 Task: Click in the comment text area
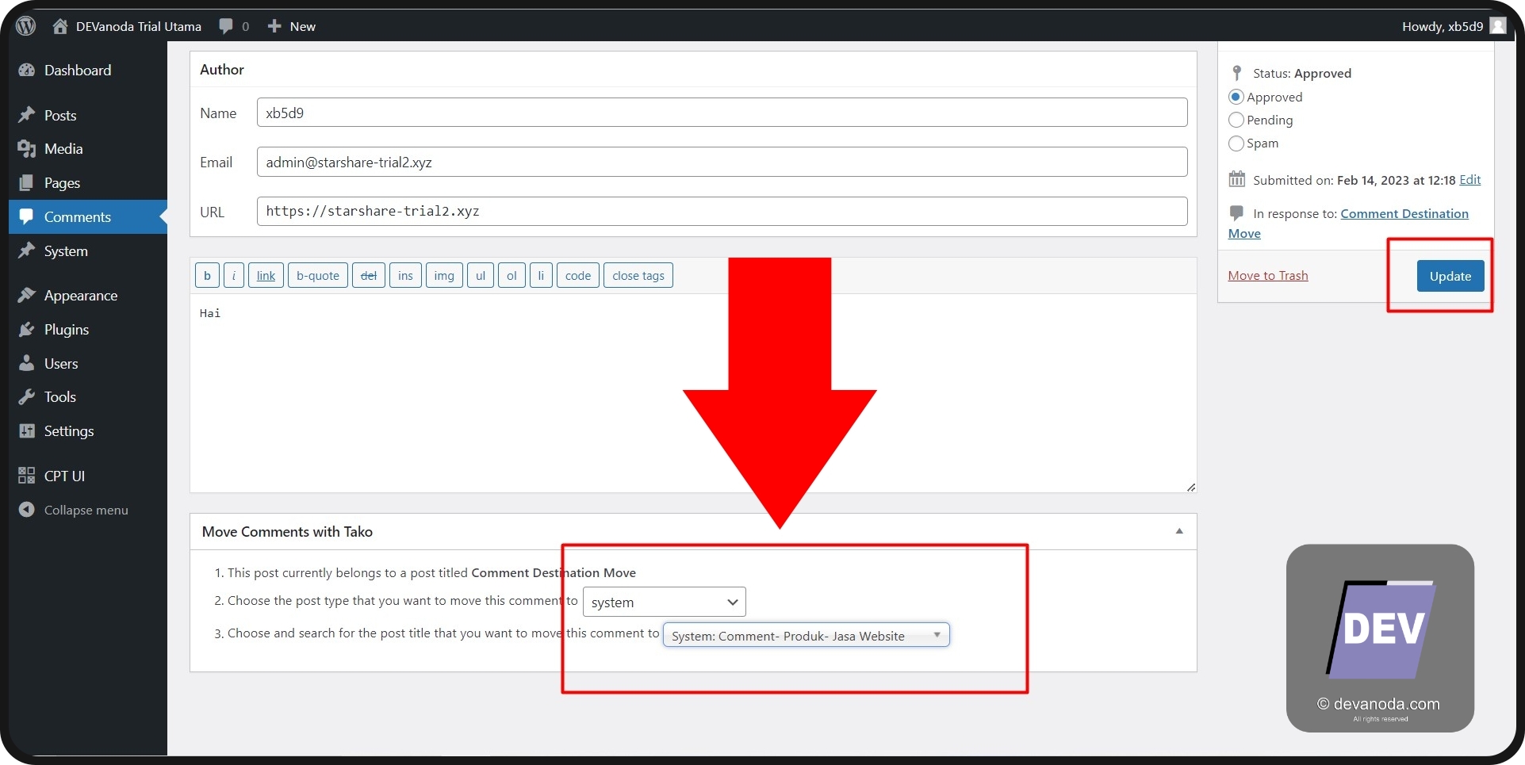point(693,393)
